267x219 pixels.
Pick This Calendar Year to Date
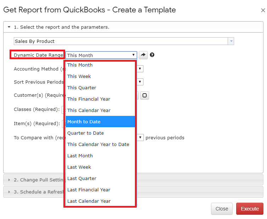[100, 144]
